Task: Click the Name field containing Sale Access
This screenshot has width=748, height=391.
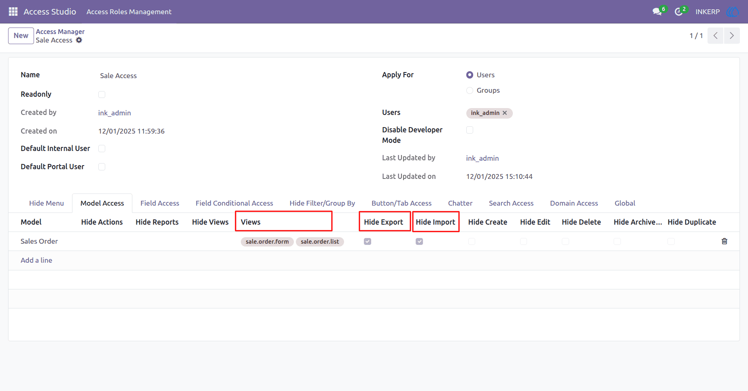Action: [x=227, y=76]
